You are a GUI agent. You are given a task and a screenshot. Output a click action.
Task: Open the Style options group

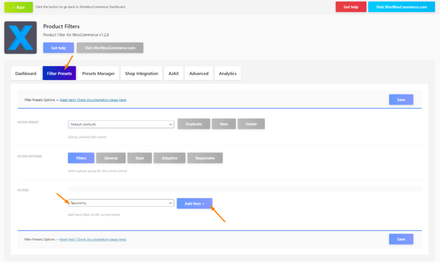point(140,158)
